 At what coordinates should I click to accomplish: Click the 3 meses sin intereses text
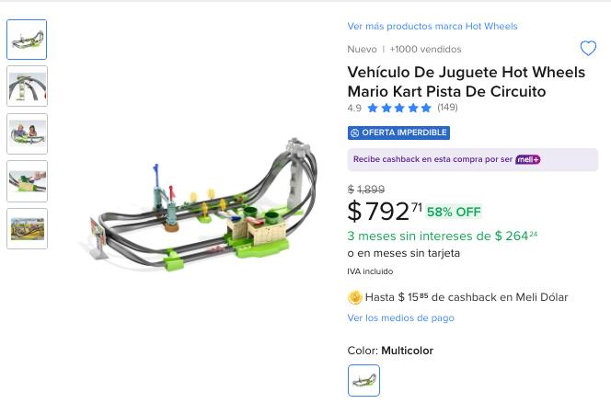pyautogui.click(x=442, y=236)
